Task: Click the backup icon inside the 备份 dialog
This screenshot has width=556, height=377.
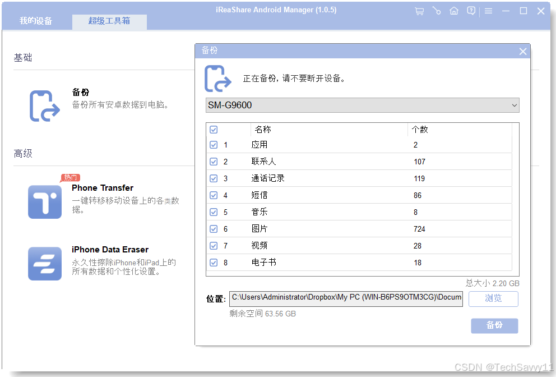Action: 217,79
